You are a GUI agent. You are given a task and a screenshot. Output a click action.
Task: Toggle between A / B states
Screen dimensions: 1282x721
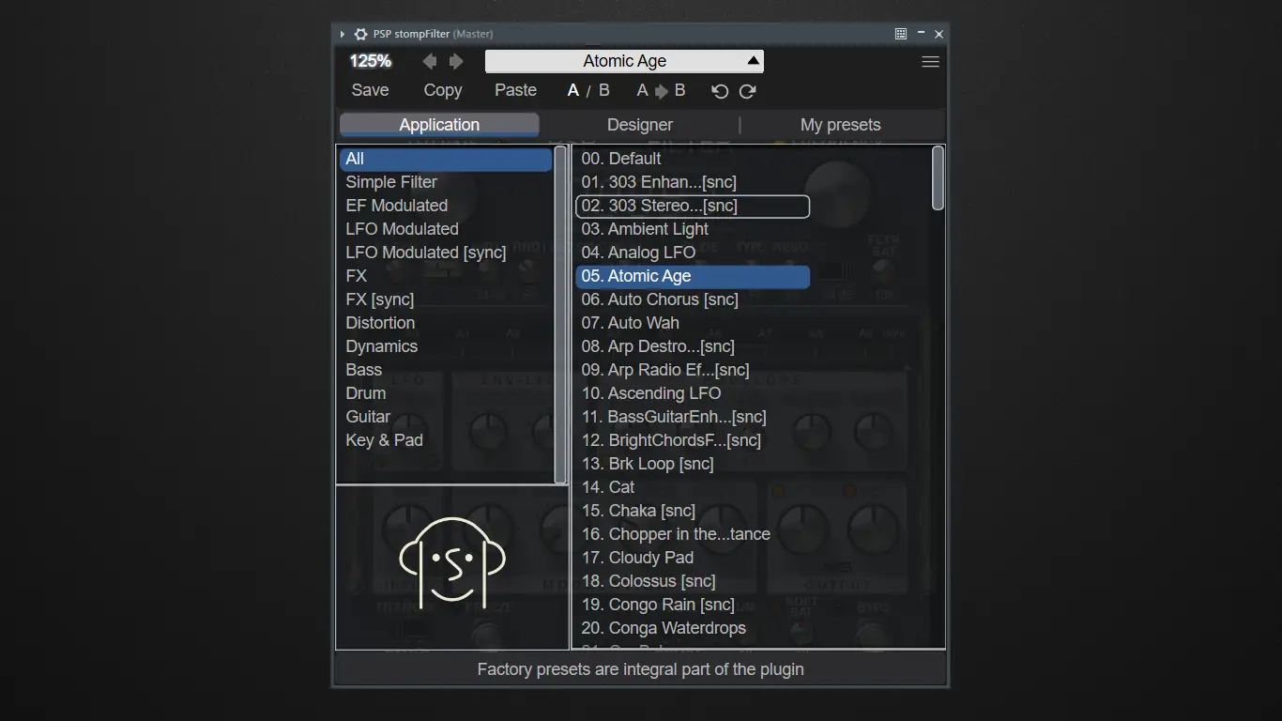pos(588,91)
